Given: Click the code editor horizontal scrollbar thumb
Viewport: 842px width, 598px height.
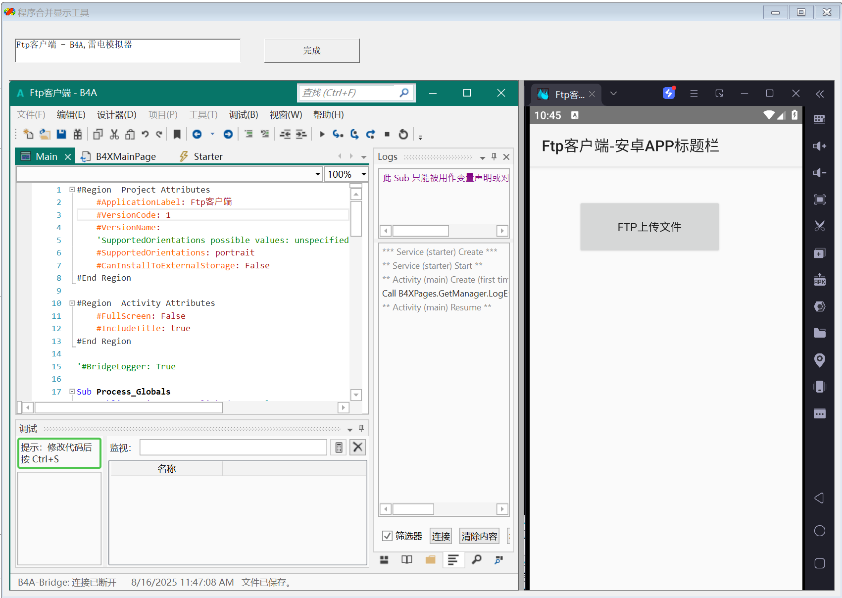Looking at the screenshot, I should tap(129, 407).
